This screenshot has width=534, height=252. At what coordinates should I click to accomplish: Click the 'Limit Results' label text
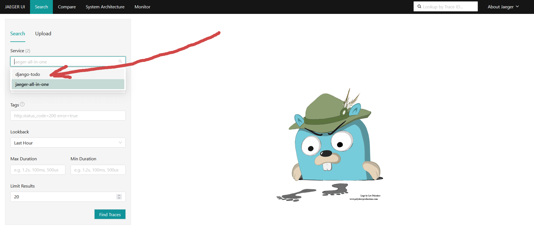[x=23, y=186]
